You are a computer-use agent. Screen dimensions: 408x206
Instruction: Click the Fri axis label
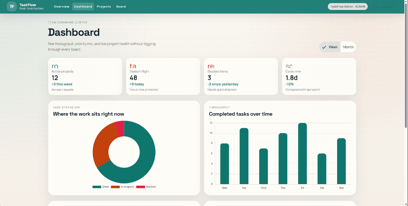(x=302, y=188)
